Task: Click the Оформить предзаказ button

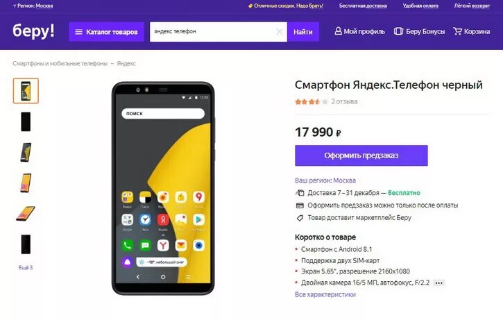Action: (x=361, y=155)
